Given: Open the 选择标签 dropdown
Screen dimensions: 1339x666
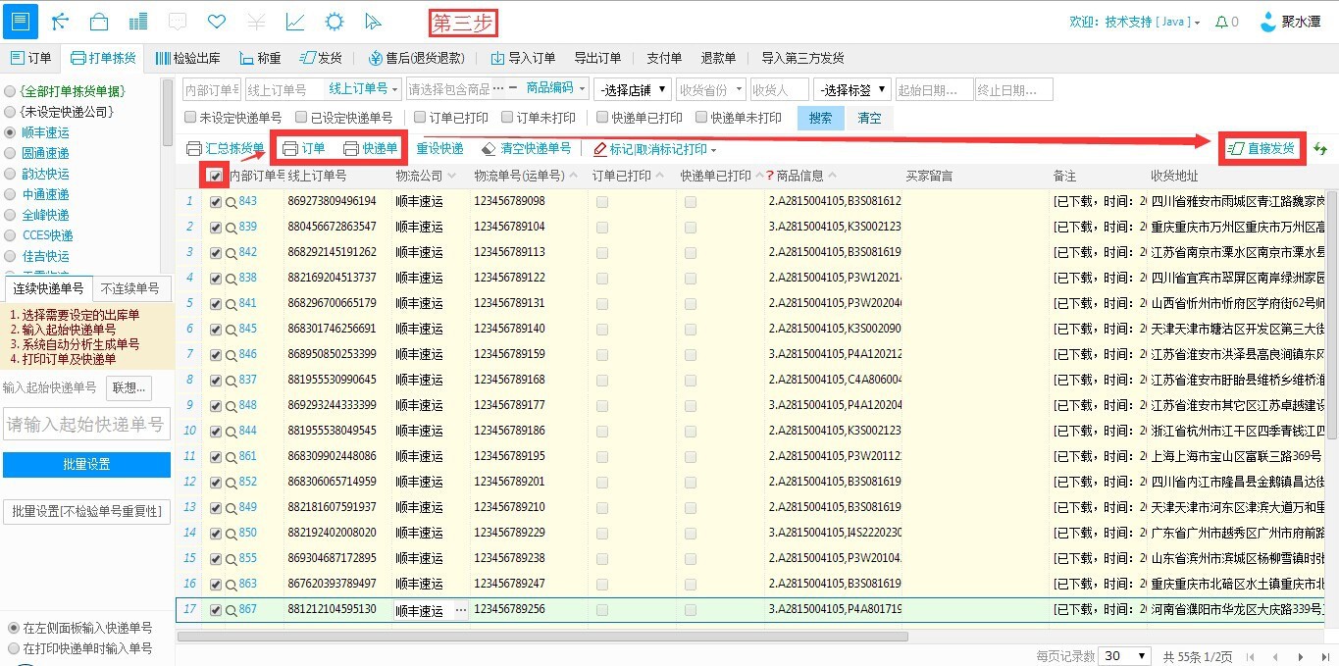Looking at the screenshot, I should click(x=851, y=90).
